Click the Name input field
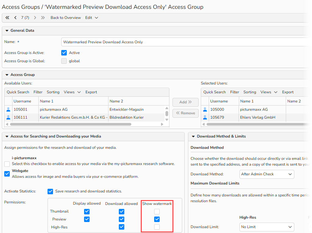Viewport: 312px width, 233px height. (186, 42)
